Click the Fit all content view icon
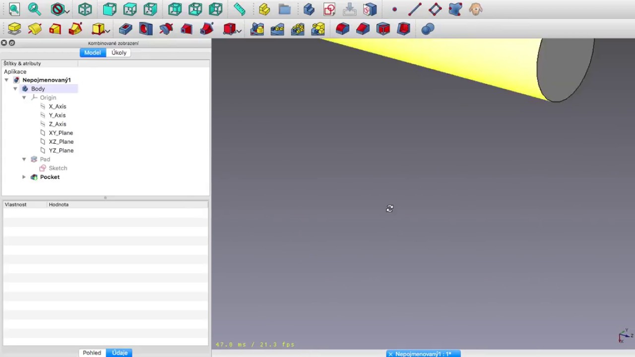This screenshot has height=357, width=635. click(14, 9)
